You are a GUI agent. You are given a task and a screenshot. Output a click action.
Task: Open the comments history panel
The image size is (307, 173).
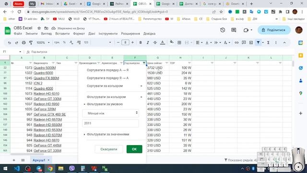pos(234,30)
